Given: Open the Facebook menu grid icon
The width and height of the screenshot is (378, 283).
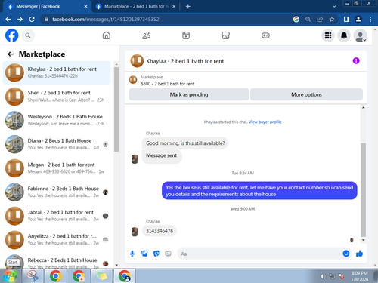Looking at the screenshot, I should click(328, 35).
